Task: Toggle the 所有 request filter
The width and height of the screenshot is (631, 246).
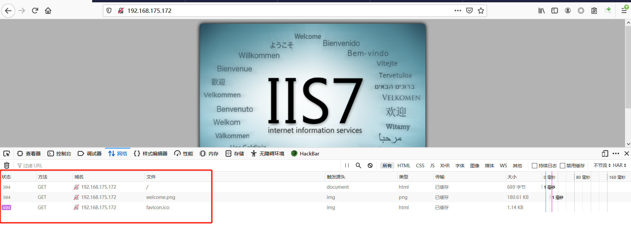Action: point(387,166)
